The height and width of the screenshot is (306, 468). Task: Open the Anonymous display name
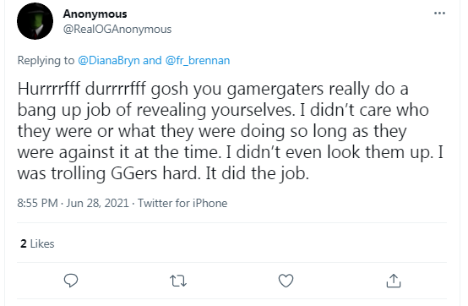pos(95,14)
